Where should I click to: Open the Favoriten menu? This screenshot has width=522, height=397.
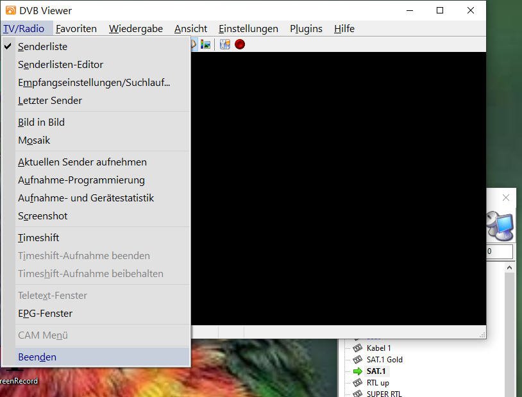[76, 29]
